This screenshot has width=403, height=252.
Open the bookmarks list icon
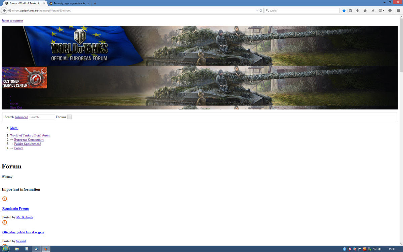point(350,10)
